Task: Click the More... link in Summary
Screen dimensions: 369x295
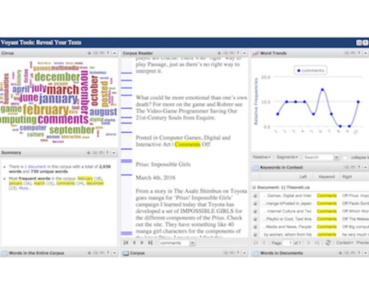Action: [x=25, y=188]
